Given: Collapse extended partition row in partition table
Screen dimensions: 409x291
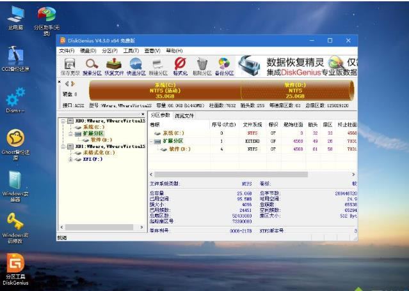Looking at the screenshot, I should click(x=151, y=141).
